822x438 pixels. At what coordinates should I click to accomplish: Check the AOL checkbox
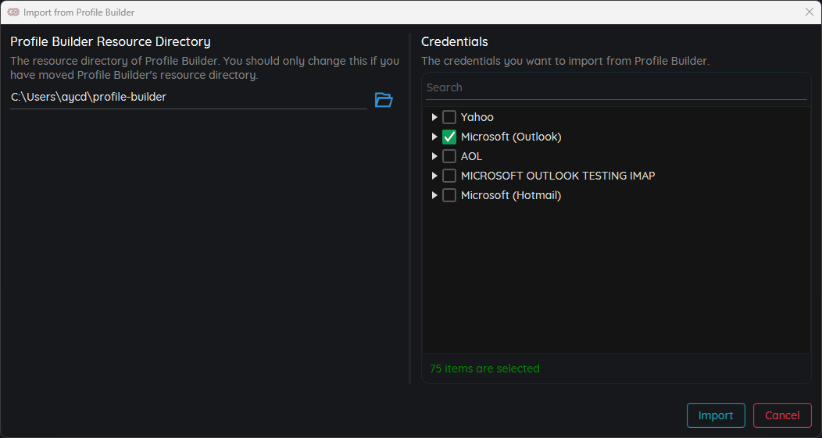click(x=449, y=156)
